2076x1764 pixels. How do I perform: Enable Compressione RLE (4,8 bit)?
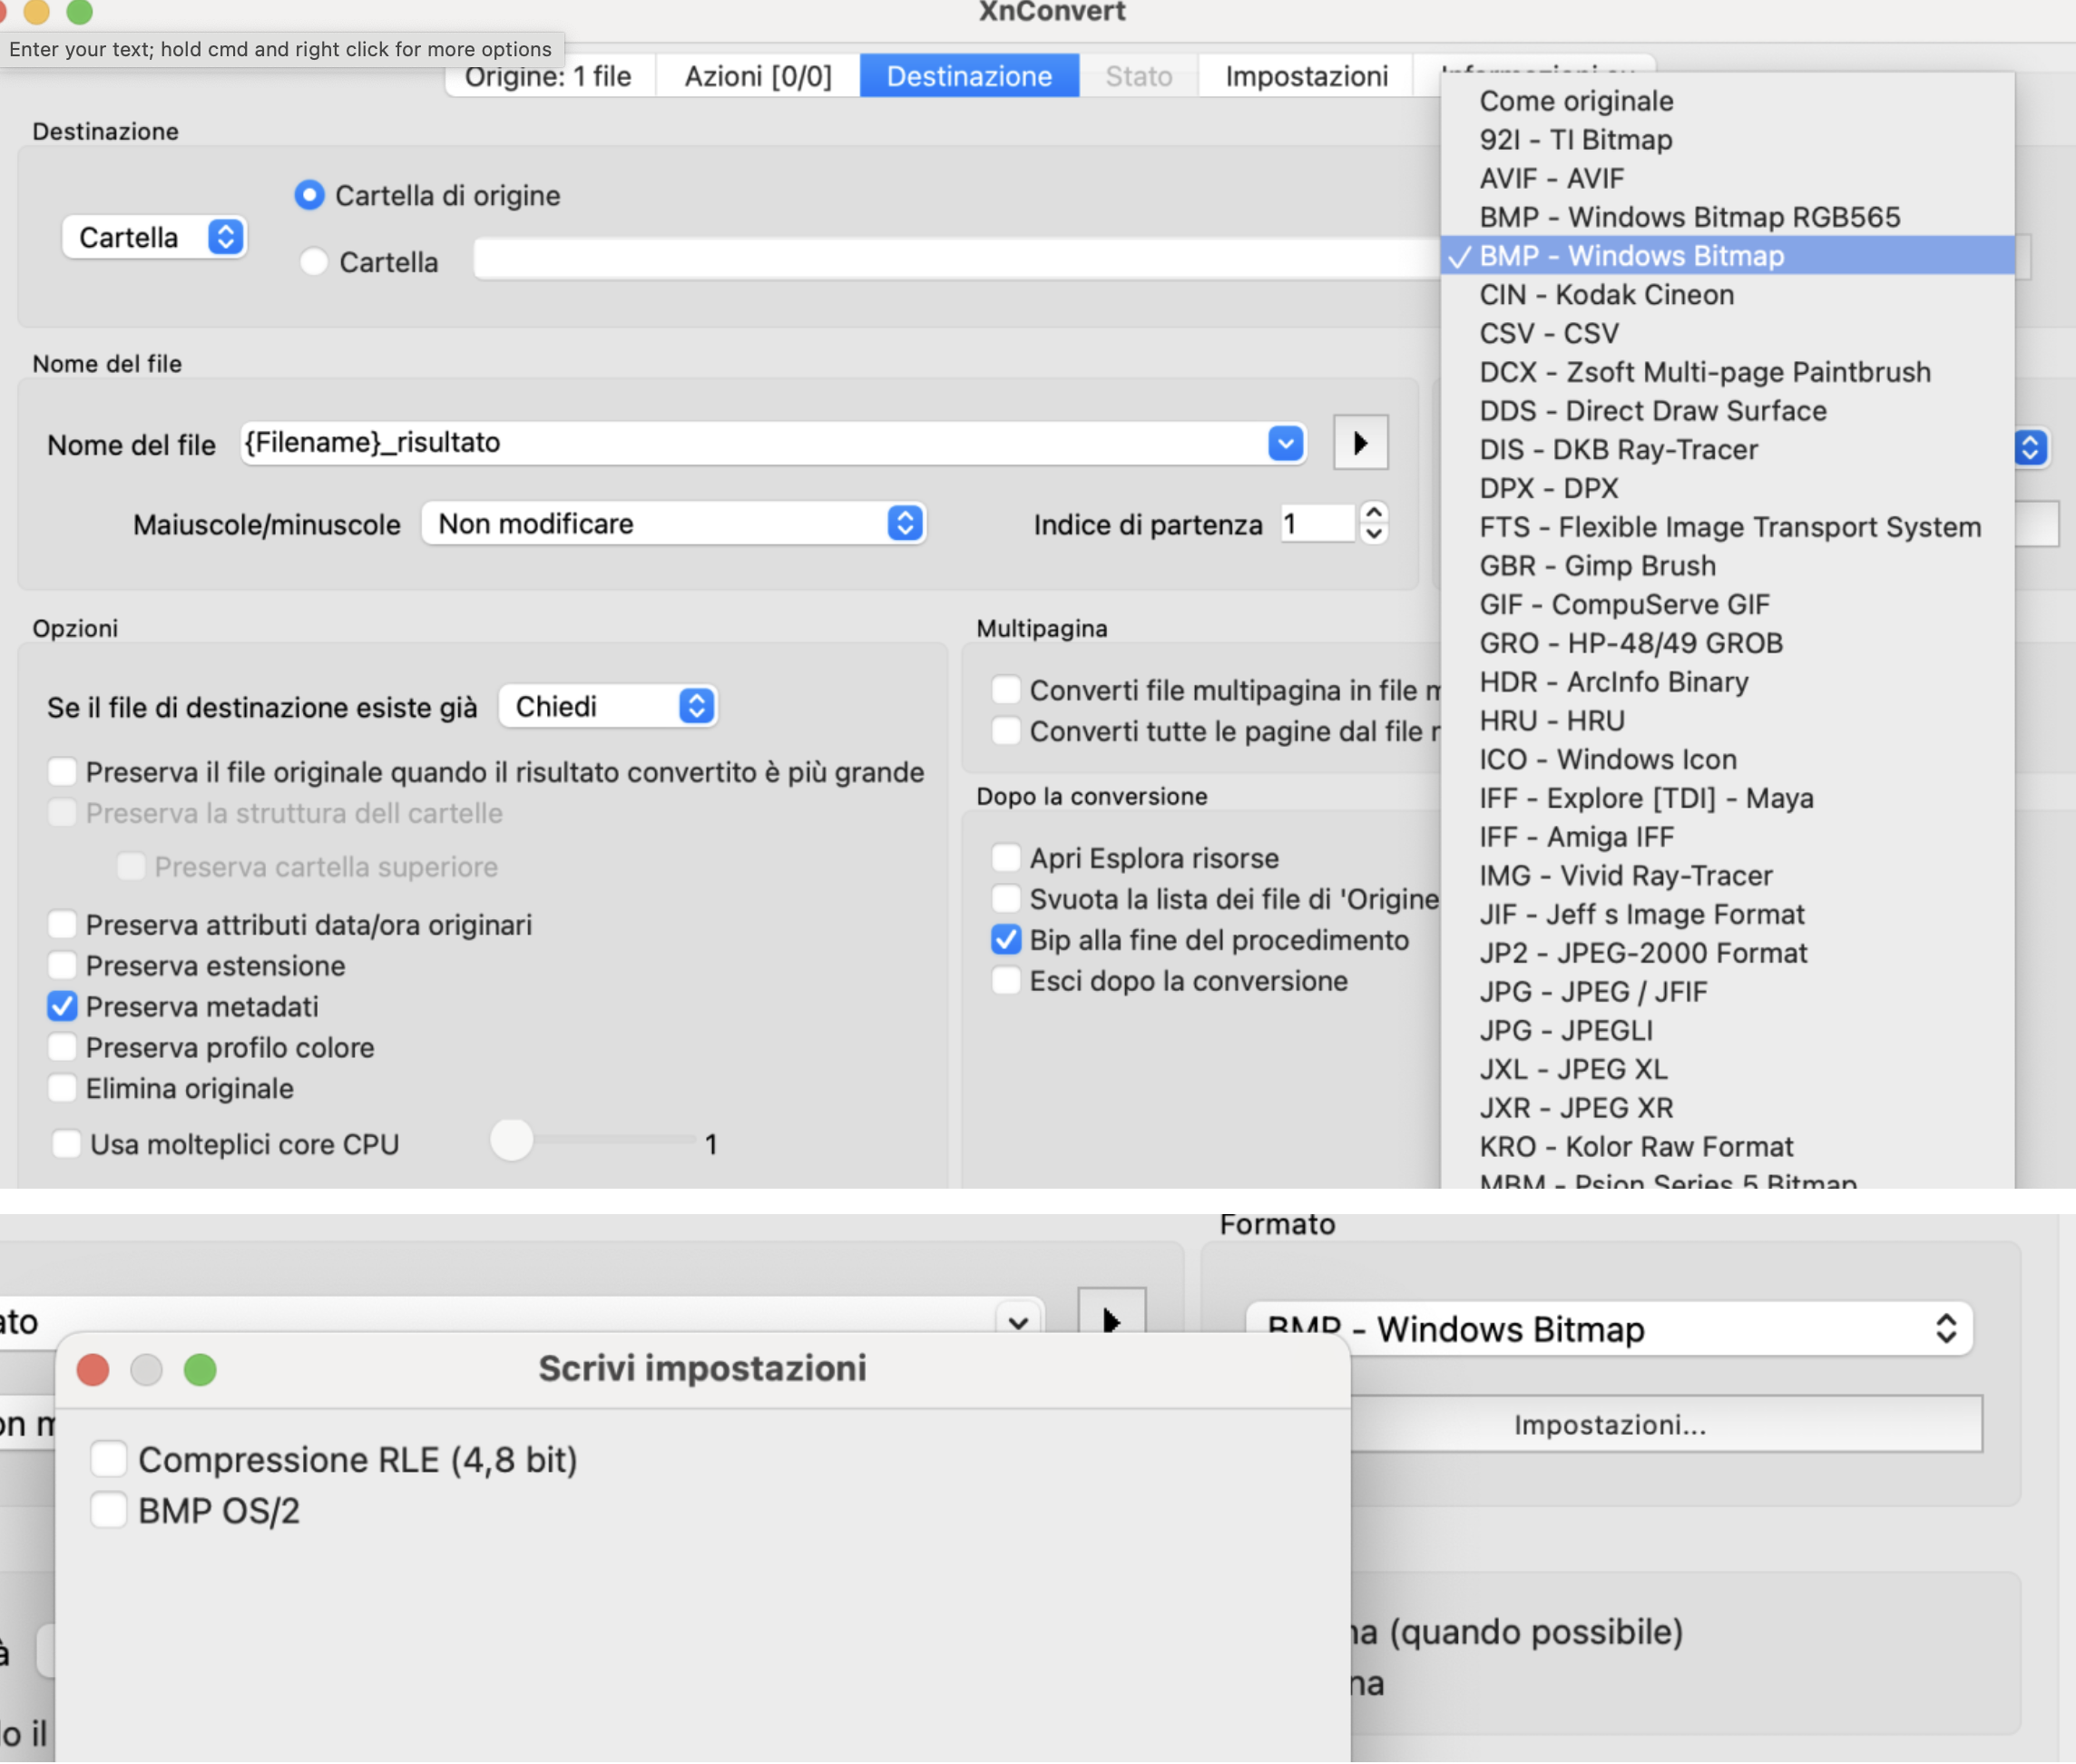click(108, 1459)
